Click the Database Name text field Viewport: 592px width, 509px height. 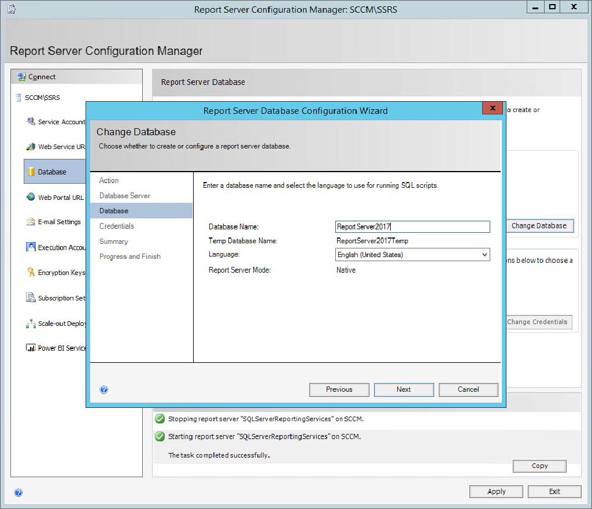412,227
